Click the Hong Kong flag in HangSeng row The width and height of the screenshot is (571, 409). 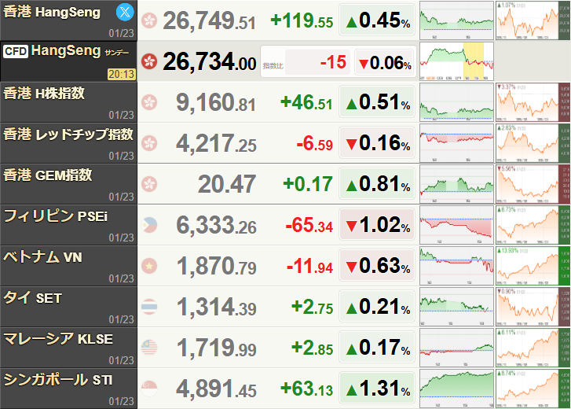tap(149, 20)
